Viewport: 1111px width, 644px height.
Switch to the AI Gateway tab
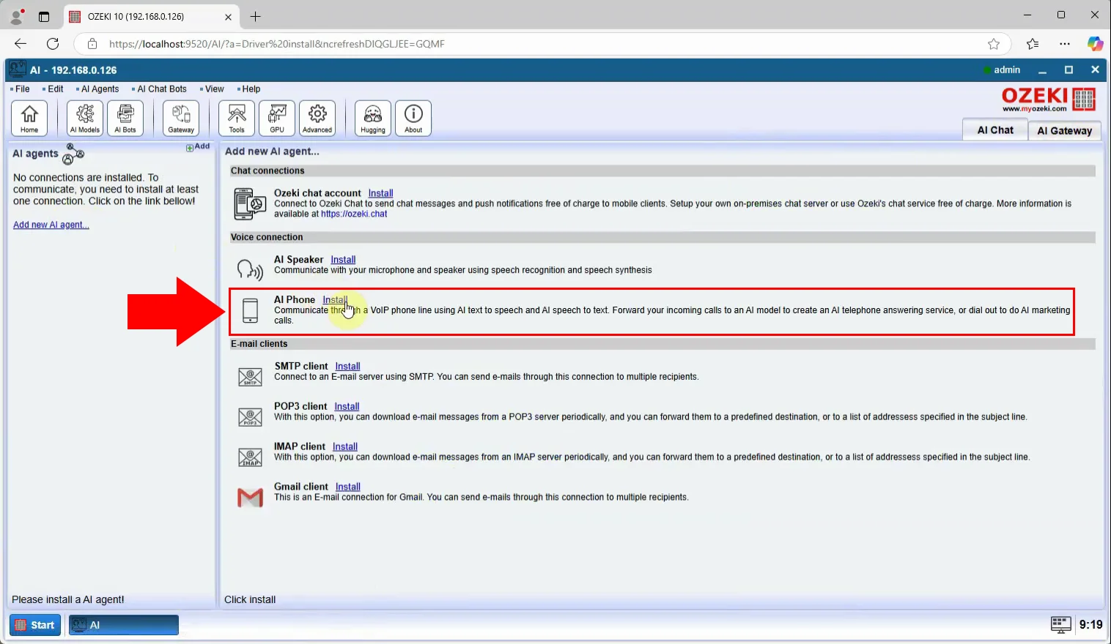[x=1065, y=130]
